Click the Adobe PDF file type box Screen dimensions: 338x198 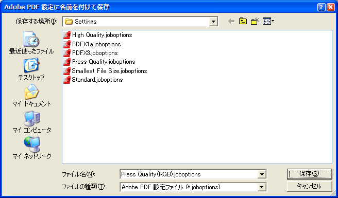(x=189, y=187)
